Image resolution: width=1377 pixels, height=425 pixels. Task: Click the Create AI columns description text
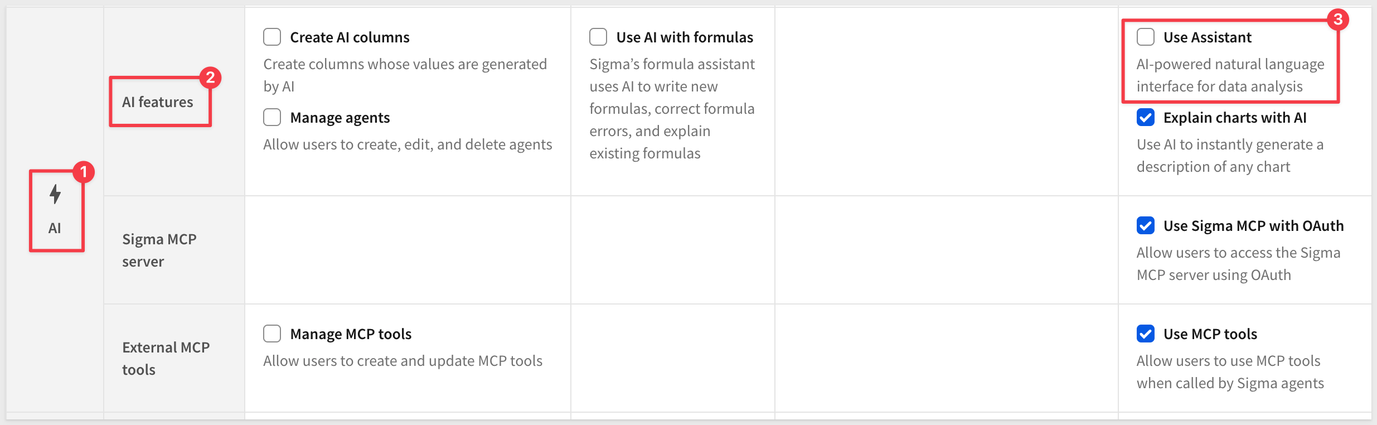(405, 75)
